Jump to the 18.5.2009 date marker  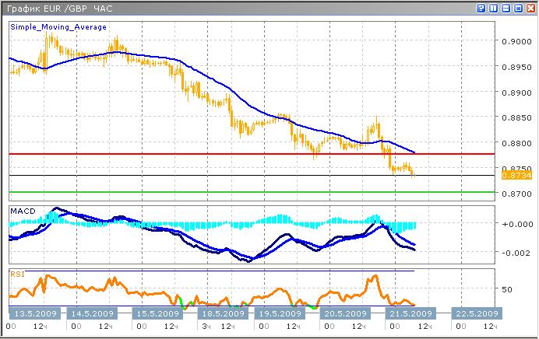point(220,313)
